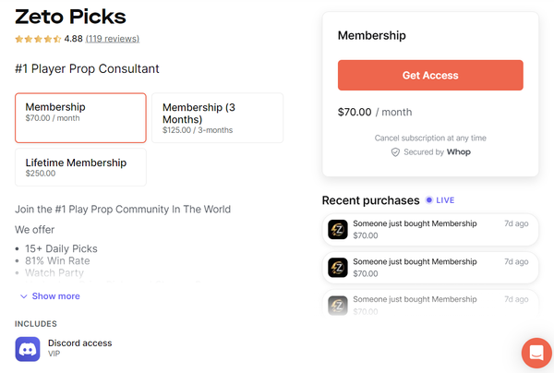Click the second purchase's Zeto logo

click(339, 268)
